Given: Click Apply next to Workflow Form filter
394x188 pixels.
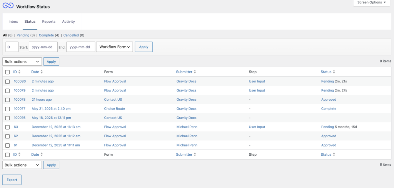Looking at the screenshot, I should (144, 47).
